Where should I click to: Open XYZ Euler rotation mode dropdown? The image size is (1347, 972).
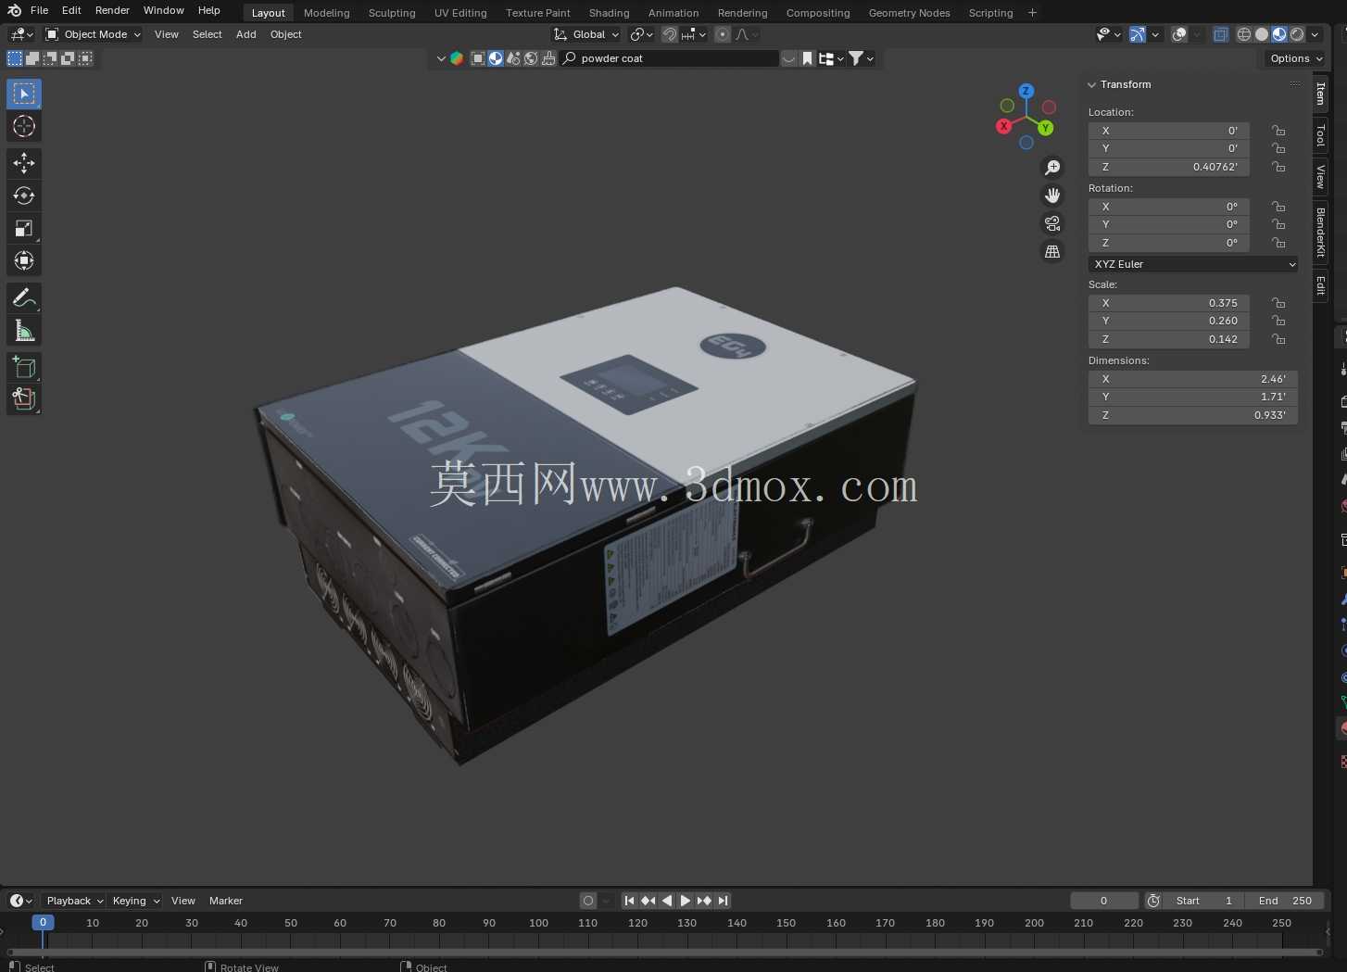point(1193,264)
